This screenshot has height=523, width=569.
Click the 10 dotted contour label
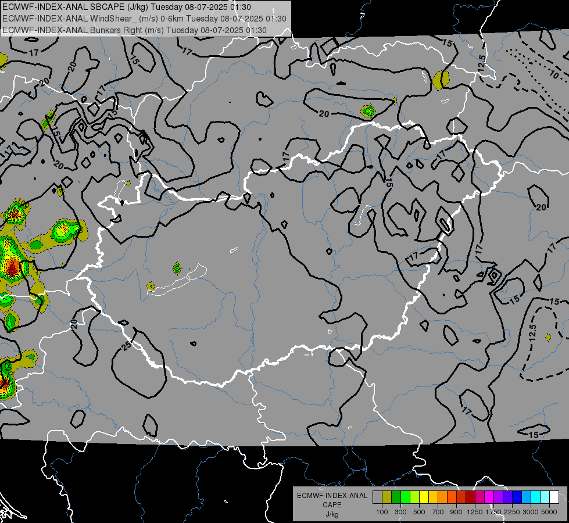(x=554, y=75)
